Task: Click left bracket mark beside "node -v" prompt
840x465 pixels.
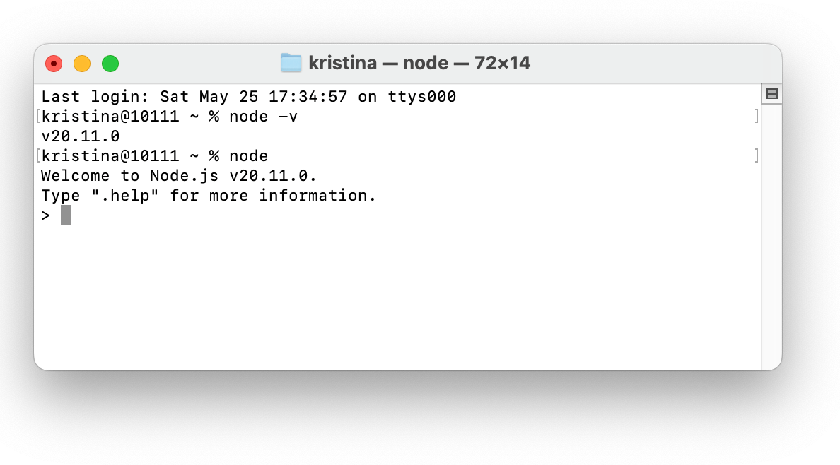Action: tap(37, 117)
